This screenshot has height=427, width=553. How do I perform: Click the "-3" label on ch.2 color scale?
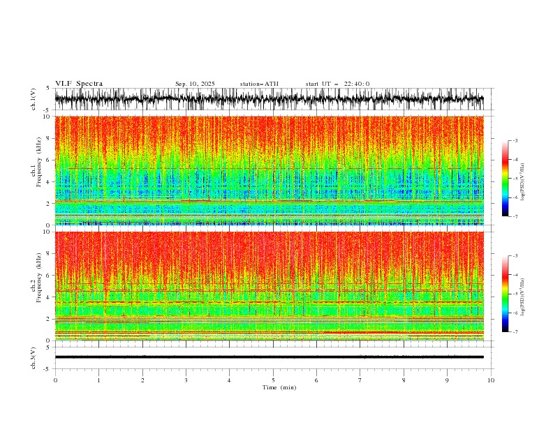tap(515, 256)
